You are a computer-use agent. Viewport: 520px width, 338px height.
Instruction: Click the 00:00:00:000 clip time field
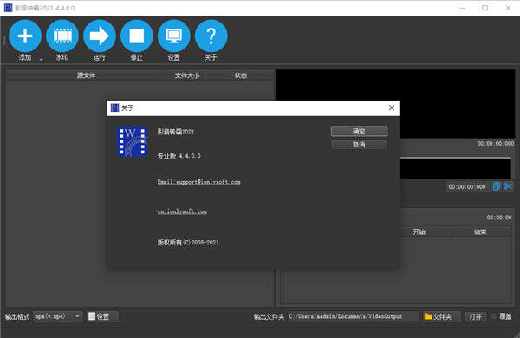[467, 187]
